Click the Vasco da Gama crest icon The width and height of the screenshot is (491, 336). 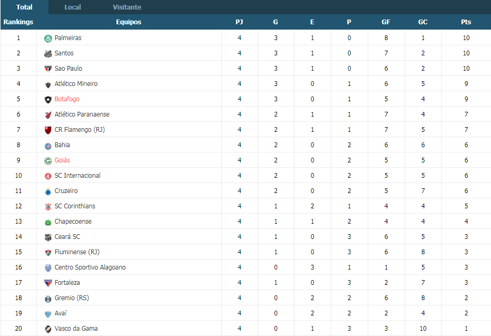tap(48, 329)
